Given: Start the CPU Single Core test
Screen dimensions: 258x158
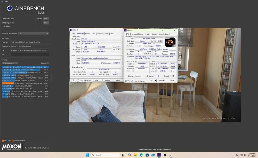Looking at the screenshot, I should coord(46,23).
